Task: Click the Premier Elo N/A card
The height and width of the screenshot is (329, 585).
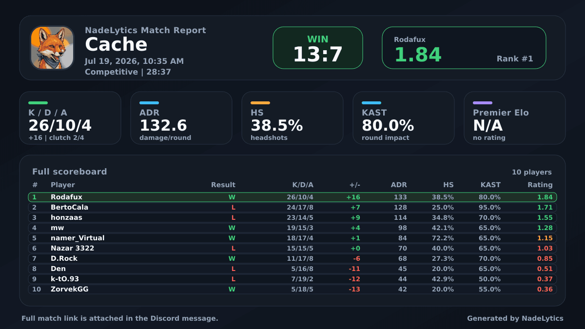Action: point(515,118)
